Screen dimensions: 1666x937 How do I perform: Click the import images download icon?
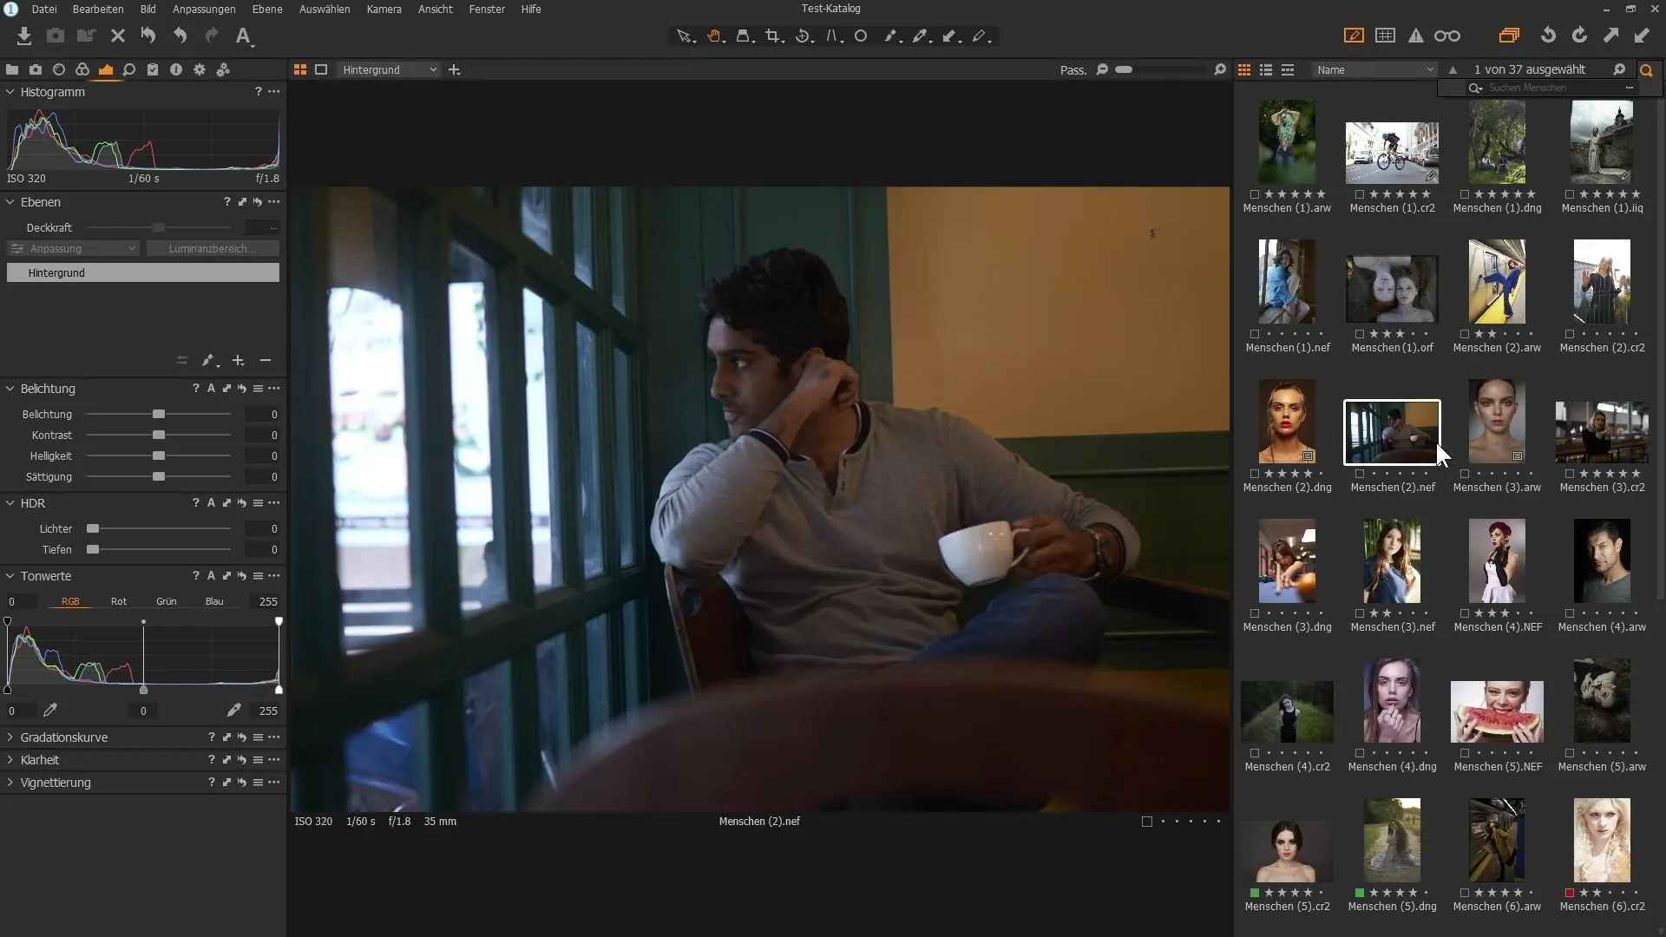click(x=24, y=36)
